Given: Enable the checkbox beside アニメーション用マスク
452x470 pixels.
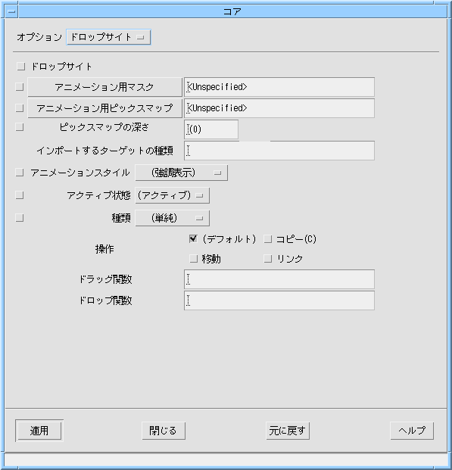Looking at the screenshot, I should pos(20,87).
